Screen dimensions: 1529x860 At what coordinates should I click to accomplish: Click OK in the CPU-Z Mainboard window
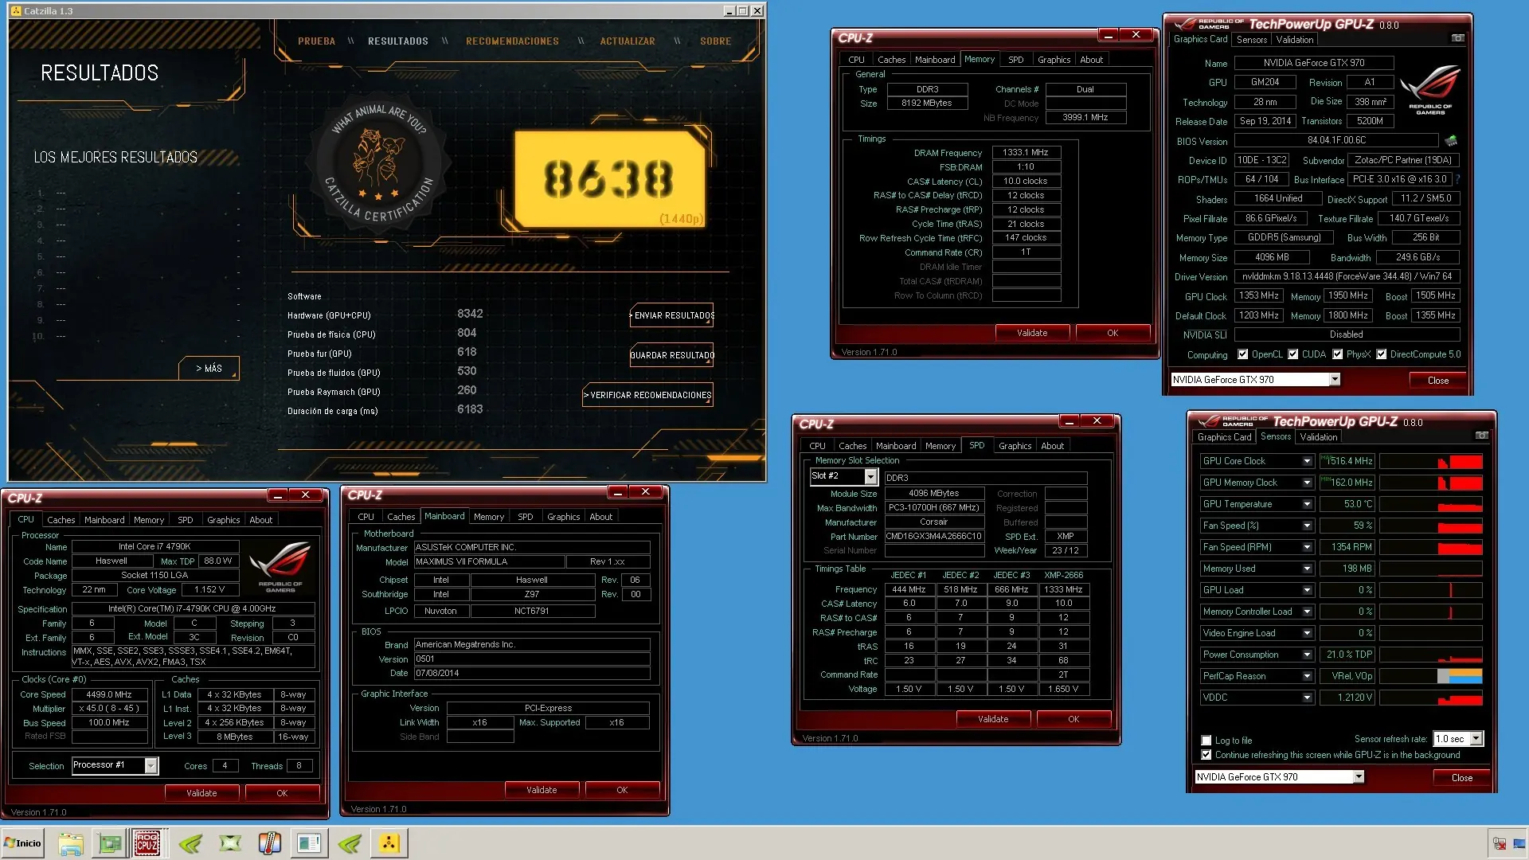(x=622, y=790)
